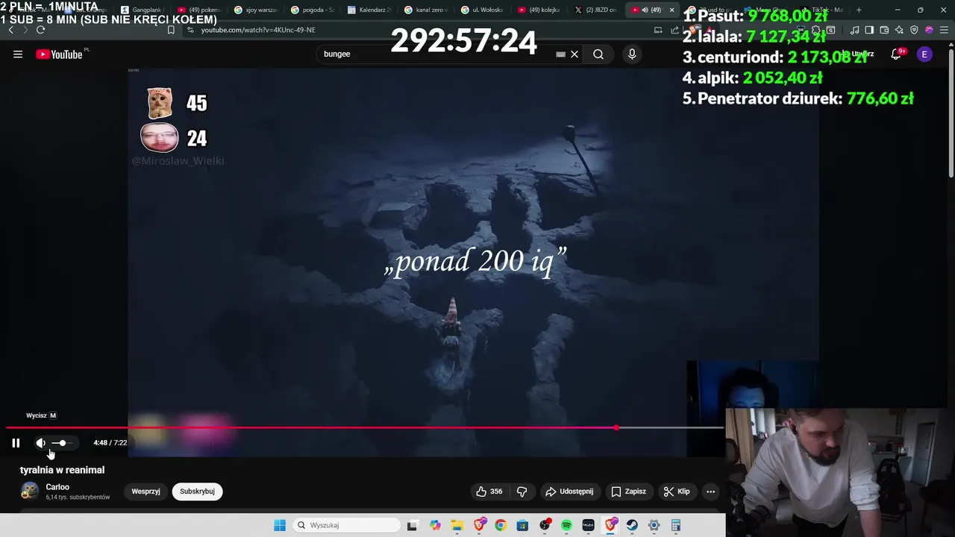Screen dimensions: 955x537
Task: Switch to the 'kanal zero' tab
Action: pos(427,10)
